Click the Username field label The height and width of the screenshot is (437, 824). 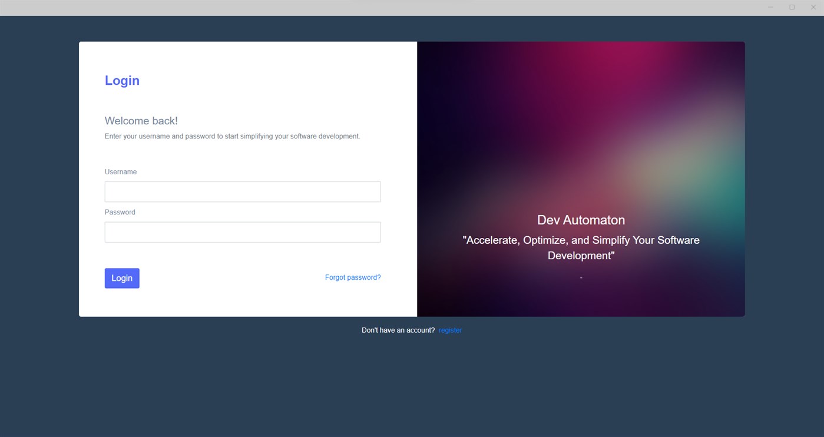pyautogui.click(x=120, y=171)
